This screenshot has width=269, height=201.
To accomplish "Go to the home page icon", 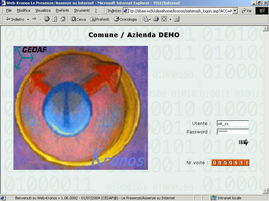I will pyautogui.click(x=63, y=19).
